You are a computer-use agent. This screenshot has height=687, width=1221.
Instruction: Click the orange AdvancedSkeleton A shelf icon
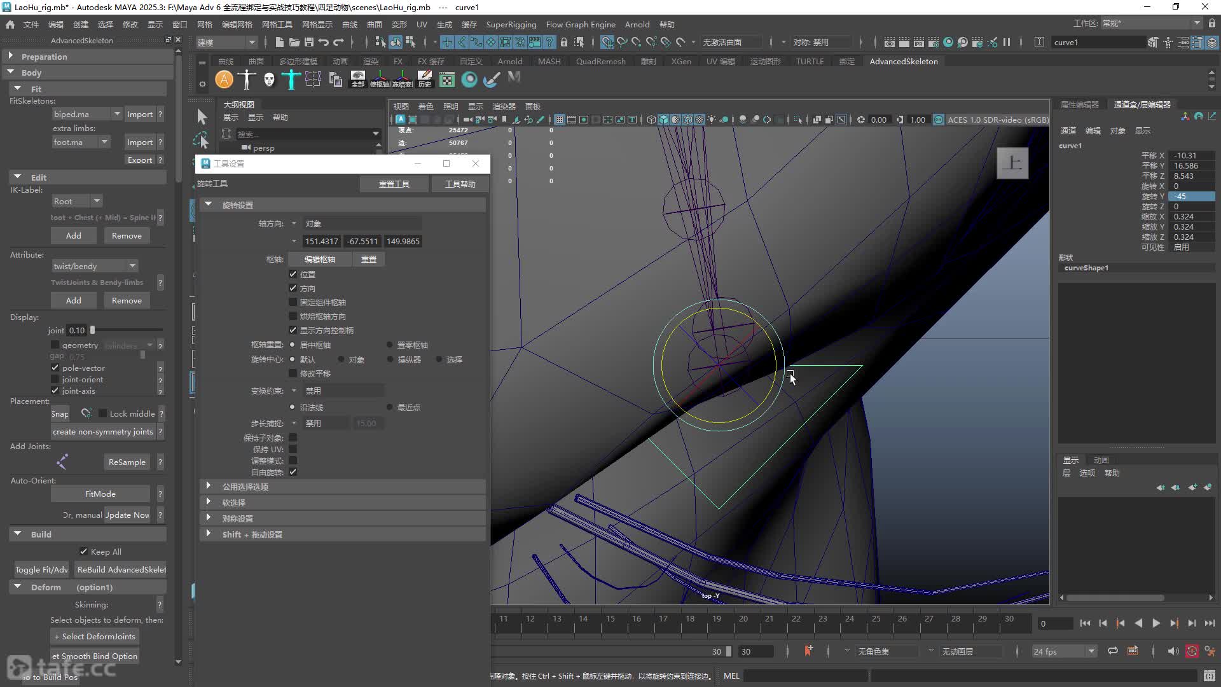[x=224, y=80]
